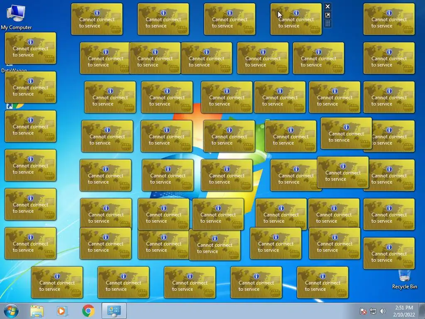Screen dimensions: 425x319
Task: Open Action Center flag in system tray
Action: (x=363, y=311)
